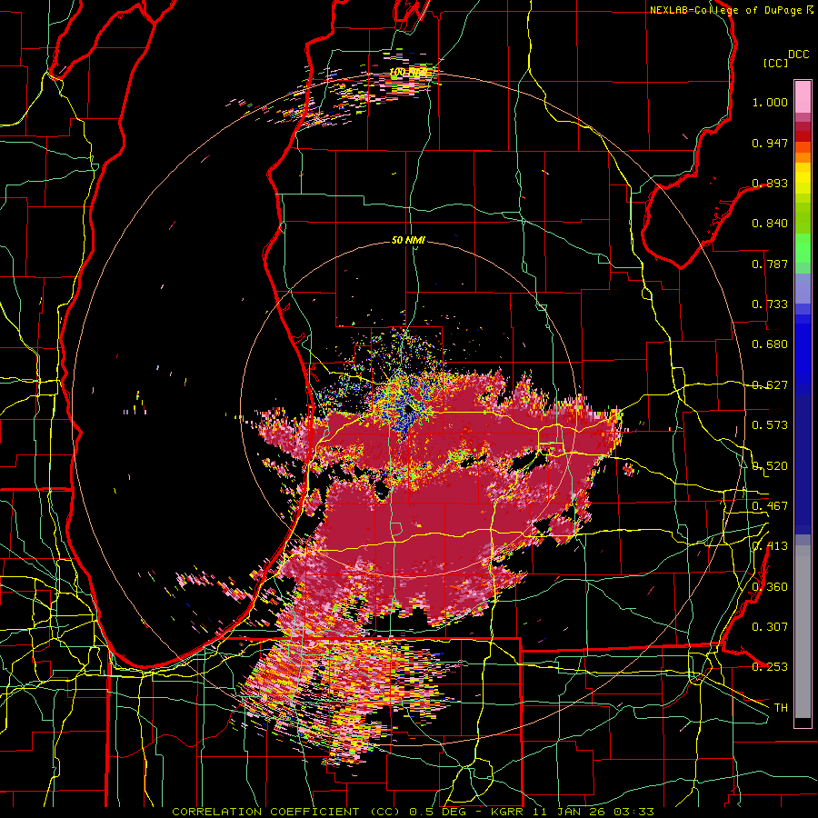Select the 0.733 scale value
This screenshot has width=818, height=818.
770,304
